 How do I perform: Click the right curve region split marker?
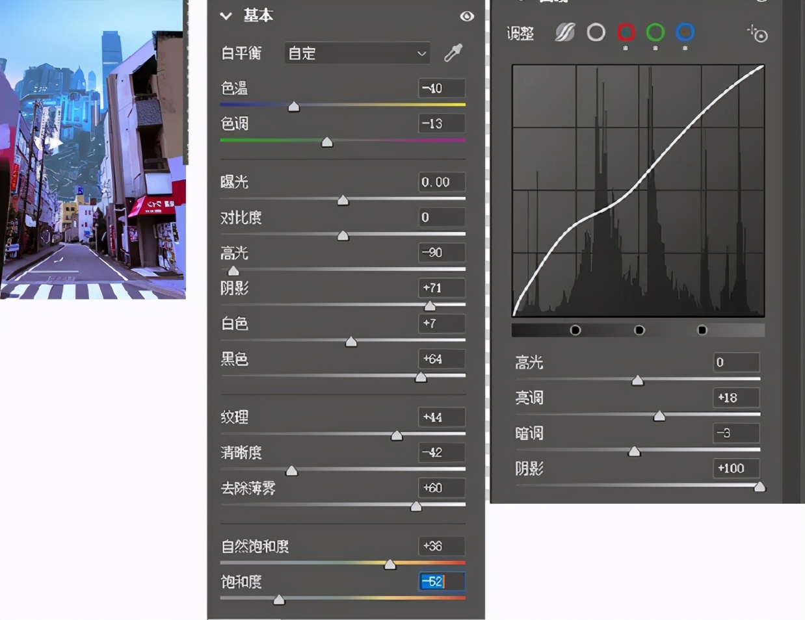pyautogui.click(x=702, y=330)
